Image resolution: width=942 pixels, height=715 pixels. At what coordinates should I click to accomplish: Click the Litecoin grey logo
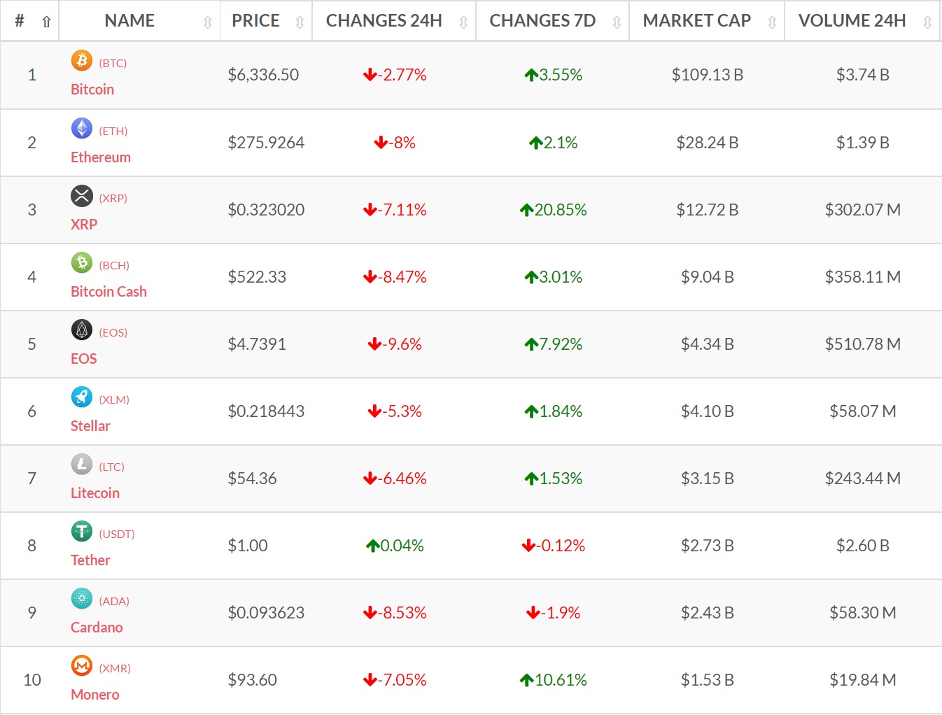(82, 465)
